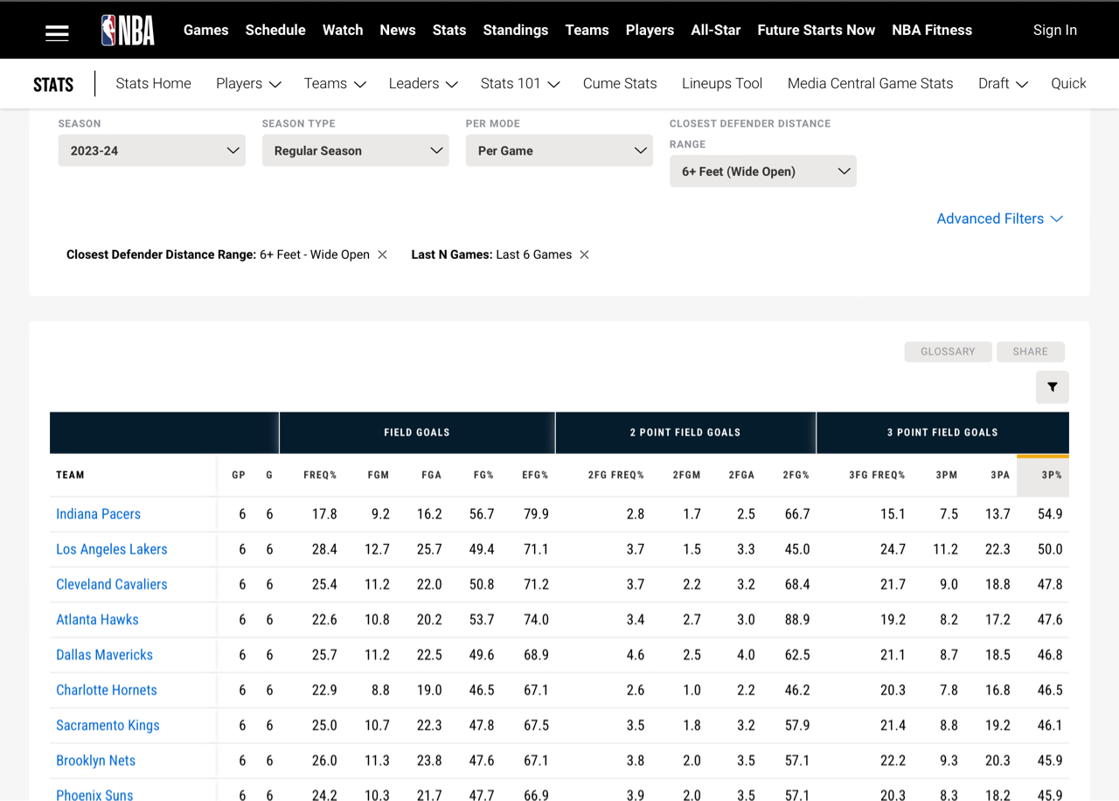Expand Advanced Filters

tap(999, 219)
